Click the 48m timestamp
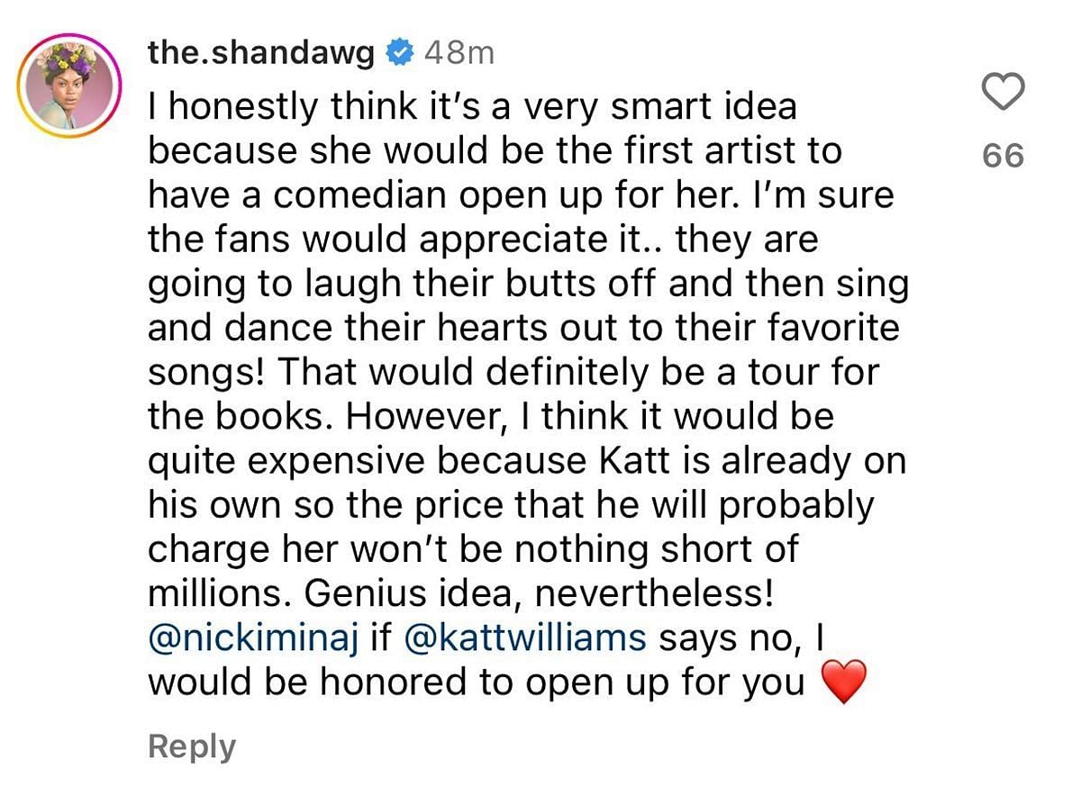 coord(459,54)
